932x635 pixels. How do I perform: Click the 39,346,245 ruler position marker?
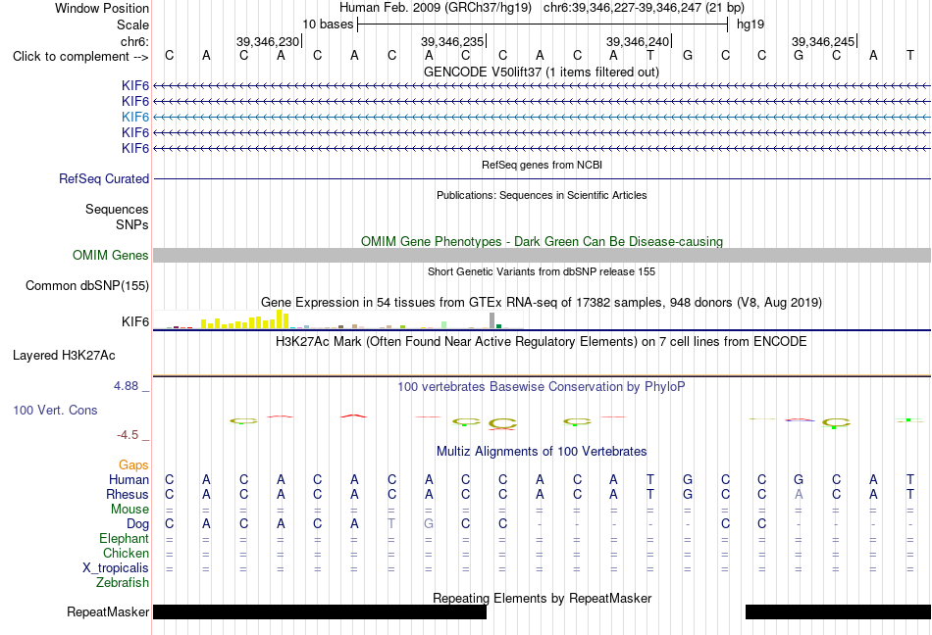point(823,41)
